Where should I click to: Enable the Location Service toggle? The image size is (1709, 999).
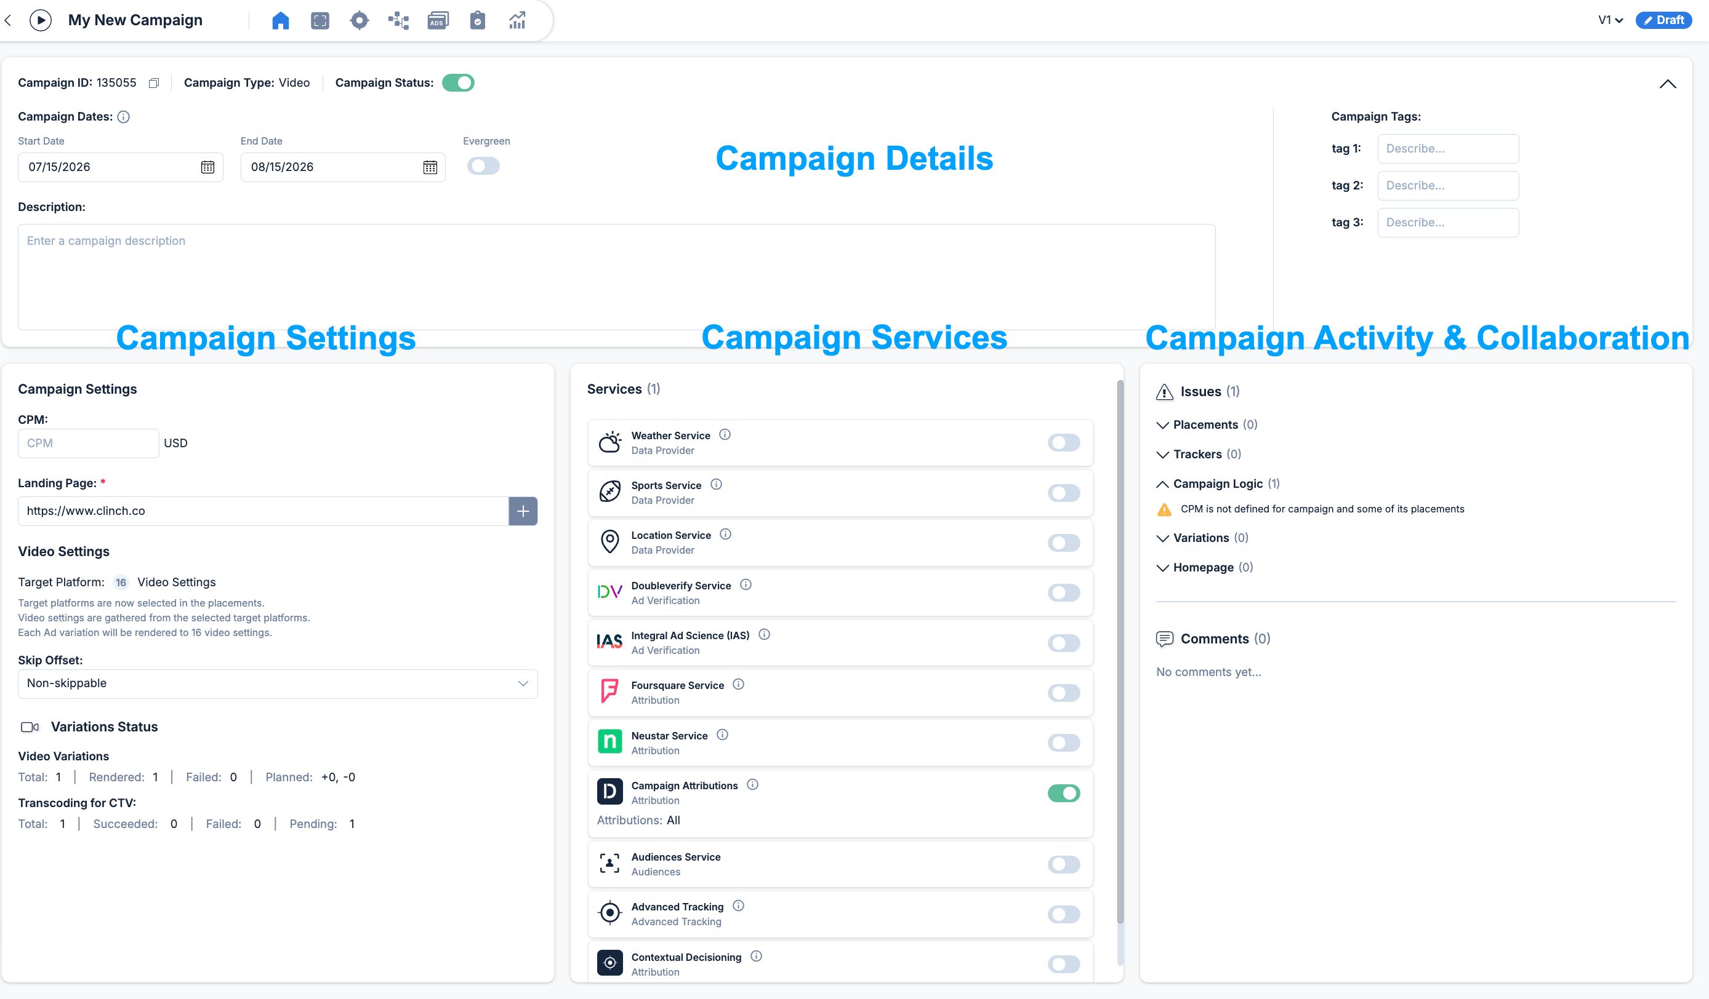click(1064, 543)
